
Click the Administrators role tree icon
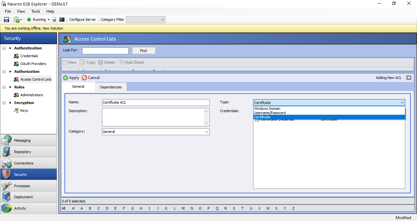click(x=16, y=95)
